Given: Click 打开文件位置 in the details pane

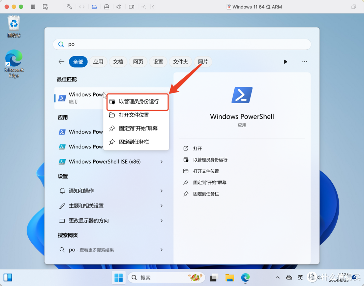Looking at the screenshot, I should (x=201, y=171).
